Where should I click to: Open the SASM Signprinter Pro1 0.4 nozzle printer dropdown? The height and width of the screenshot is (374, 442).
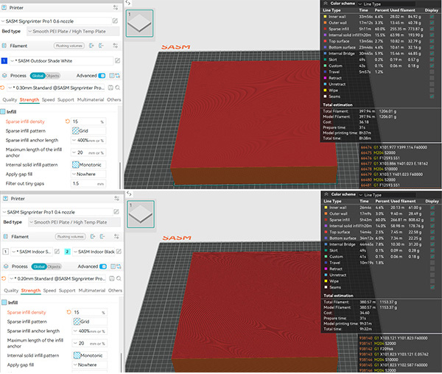(x=57, y=212)
